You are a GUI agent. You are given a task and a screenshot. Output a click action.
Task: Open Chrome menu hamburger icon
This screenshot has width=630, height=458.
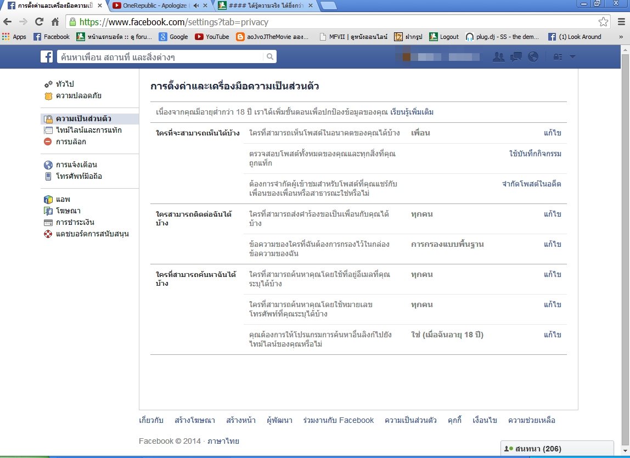(621, 22)
